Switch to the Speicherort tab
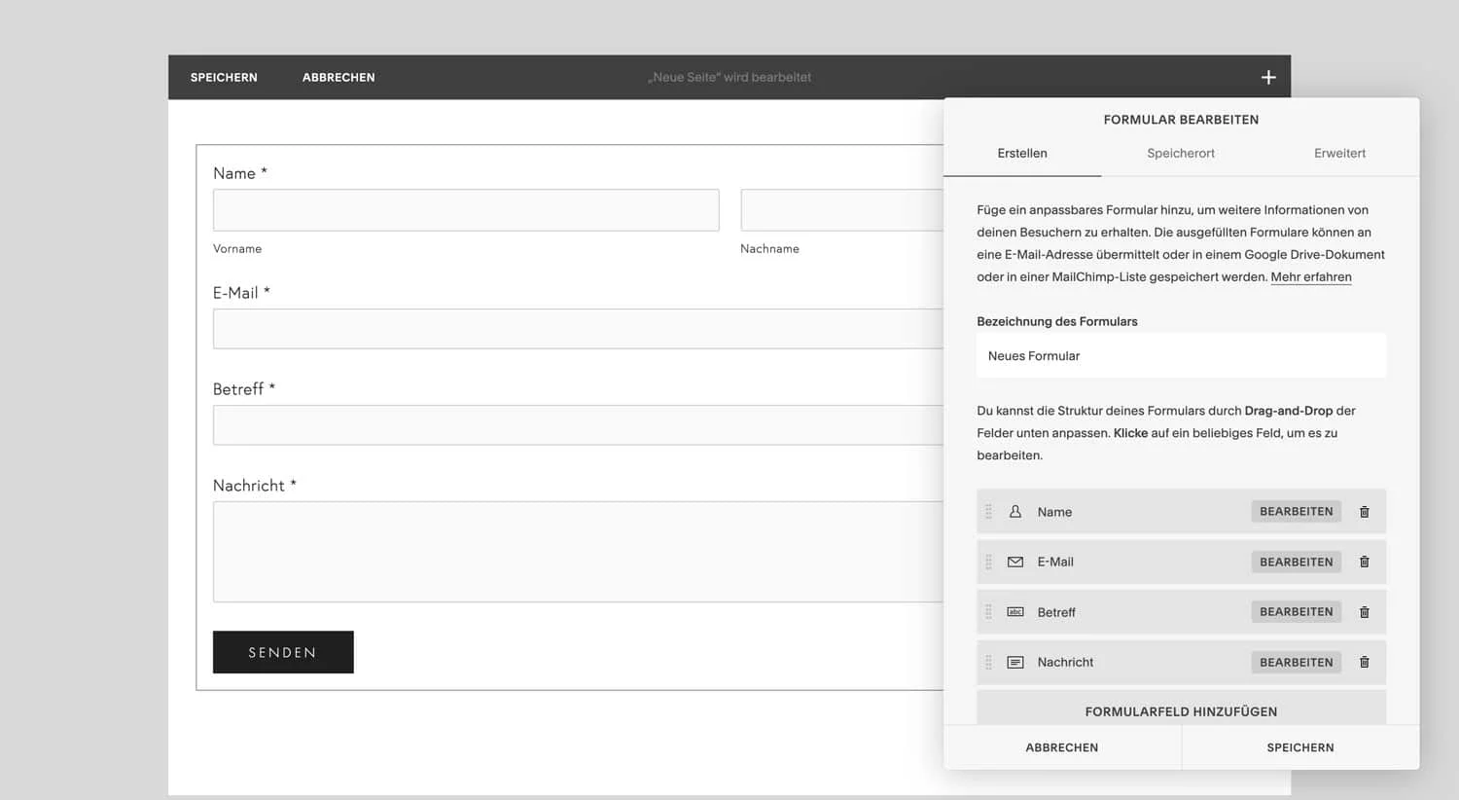Screen dimensions: 1459x800 (x=1180, y=153)
